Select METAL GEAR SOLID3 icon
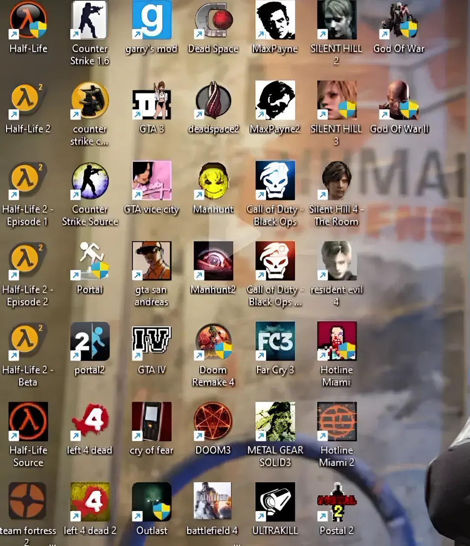This screenshot has width=470, height=546. [275, 421]
